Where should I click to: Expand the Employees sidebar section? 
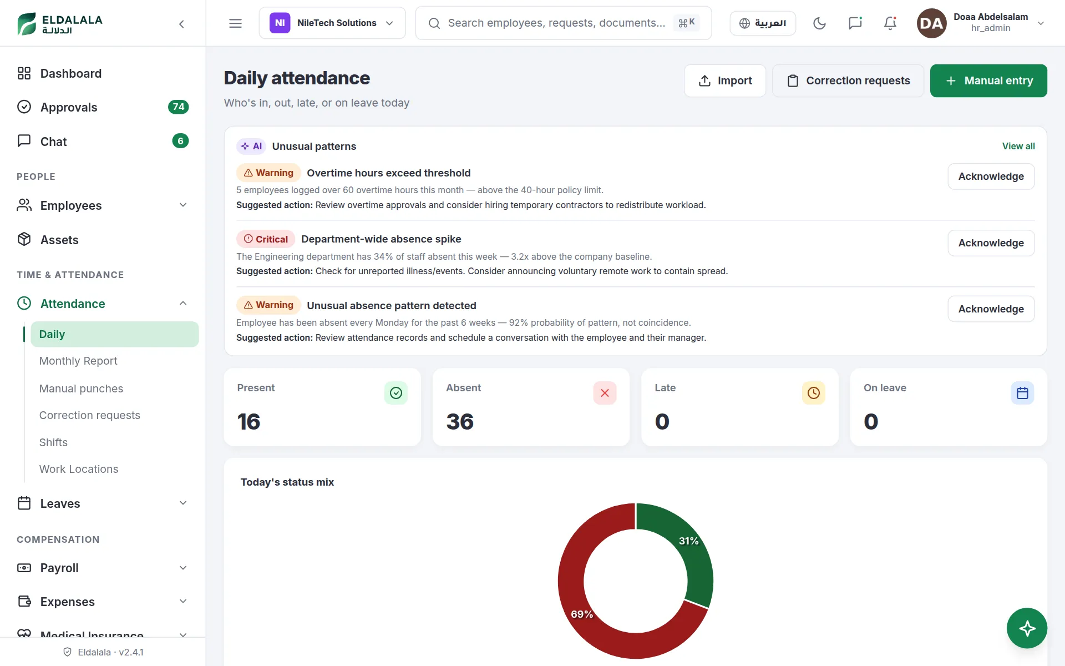click(103, 205)
